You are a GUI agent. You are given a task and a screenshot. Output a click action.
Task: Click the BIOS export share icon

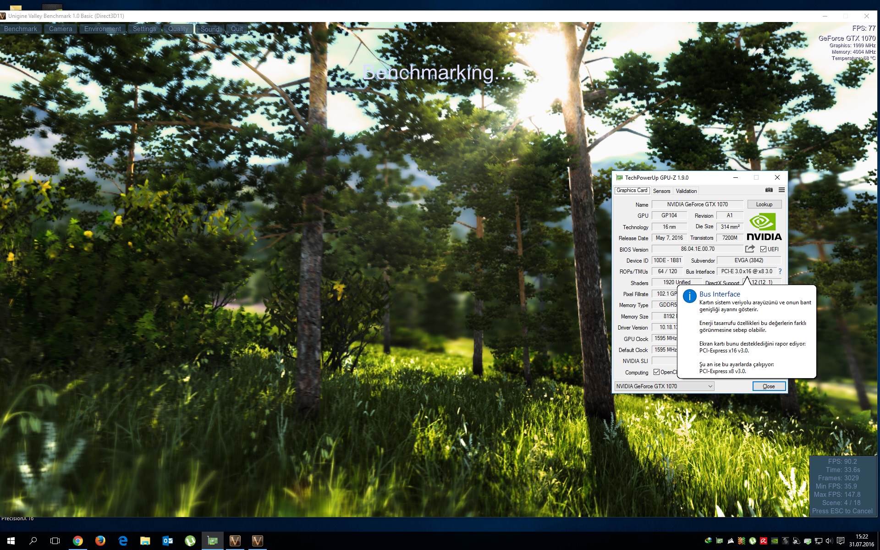pyautogui.click(x=750, y=249)
